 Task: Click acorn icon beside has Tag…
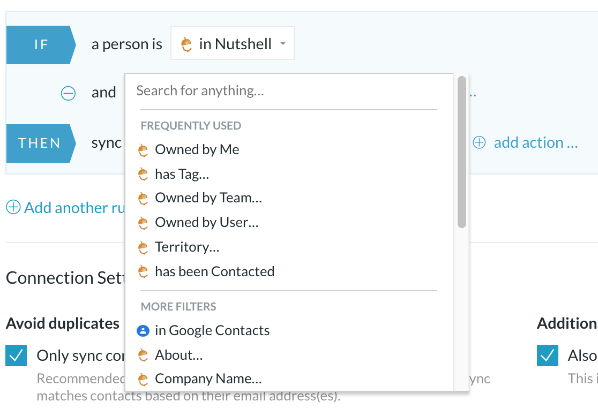143,174
